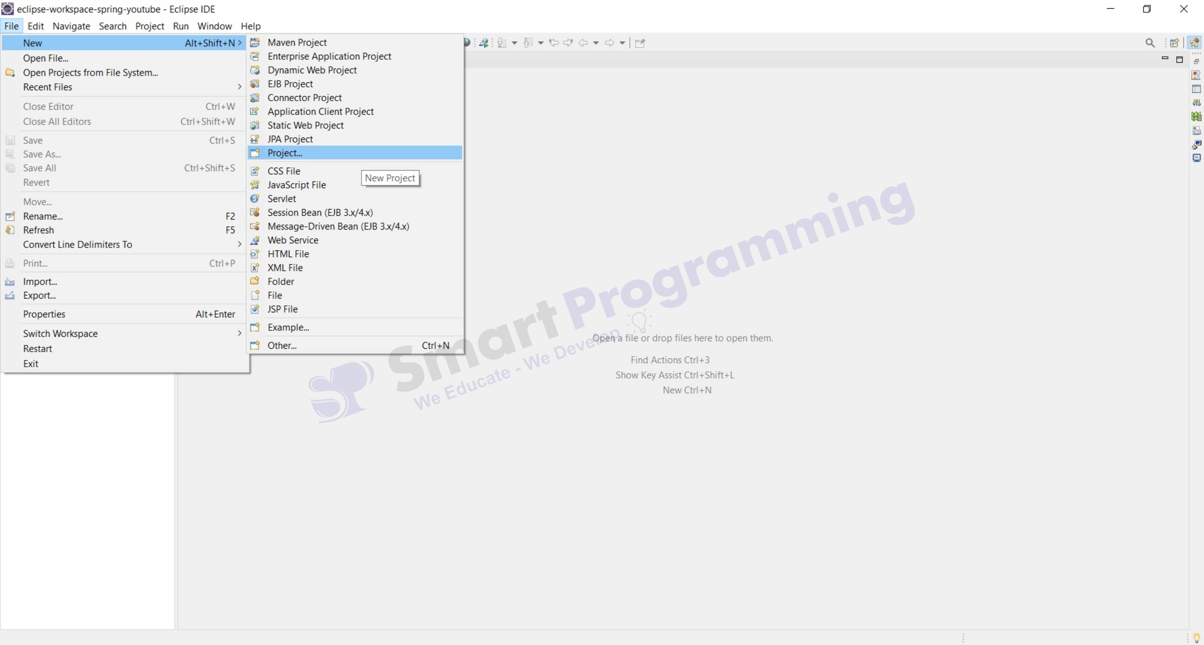Viewport: 1204px width, 645px height.
Task: Minimize the editor area with its minimize icon
Action: click(x=1165, y=59)
